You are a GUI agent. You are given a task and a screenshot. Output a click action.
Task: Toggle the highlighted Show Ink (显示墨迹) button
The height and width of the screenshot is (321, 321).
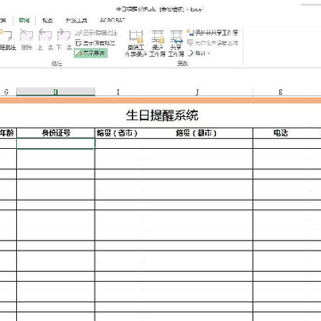[x=91, y=53]
